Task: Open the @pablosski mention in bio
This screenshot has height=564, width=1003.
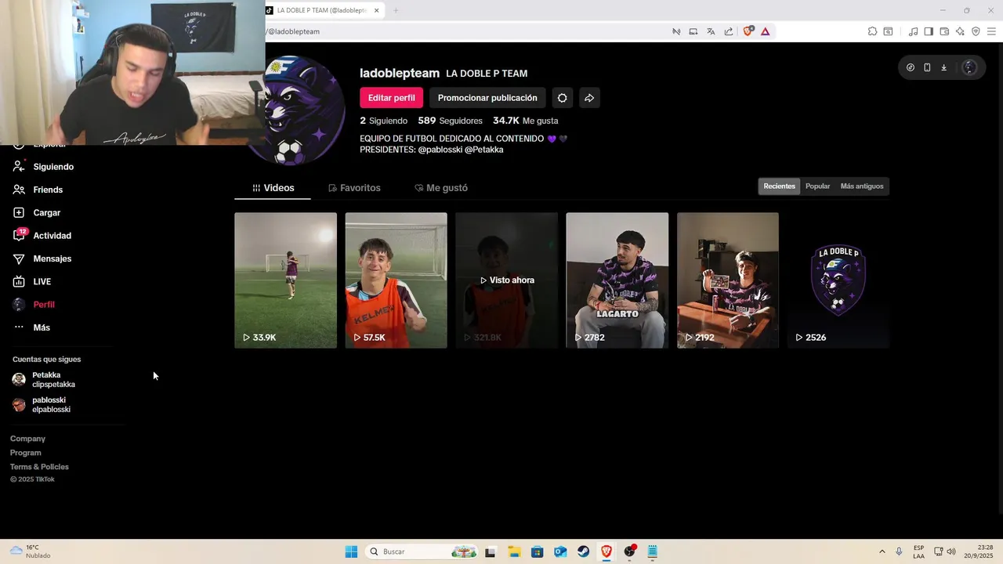Action: (440, 150)
